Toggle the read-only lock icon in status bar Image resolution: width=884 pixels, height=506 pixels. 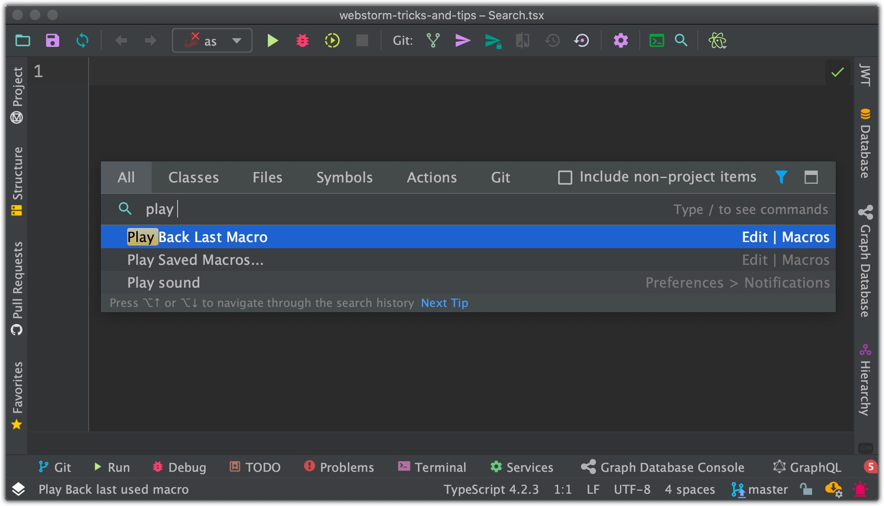(x=806, y=489)
